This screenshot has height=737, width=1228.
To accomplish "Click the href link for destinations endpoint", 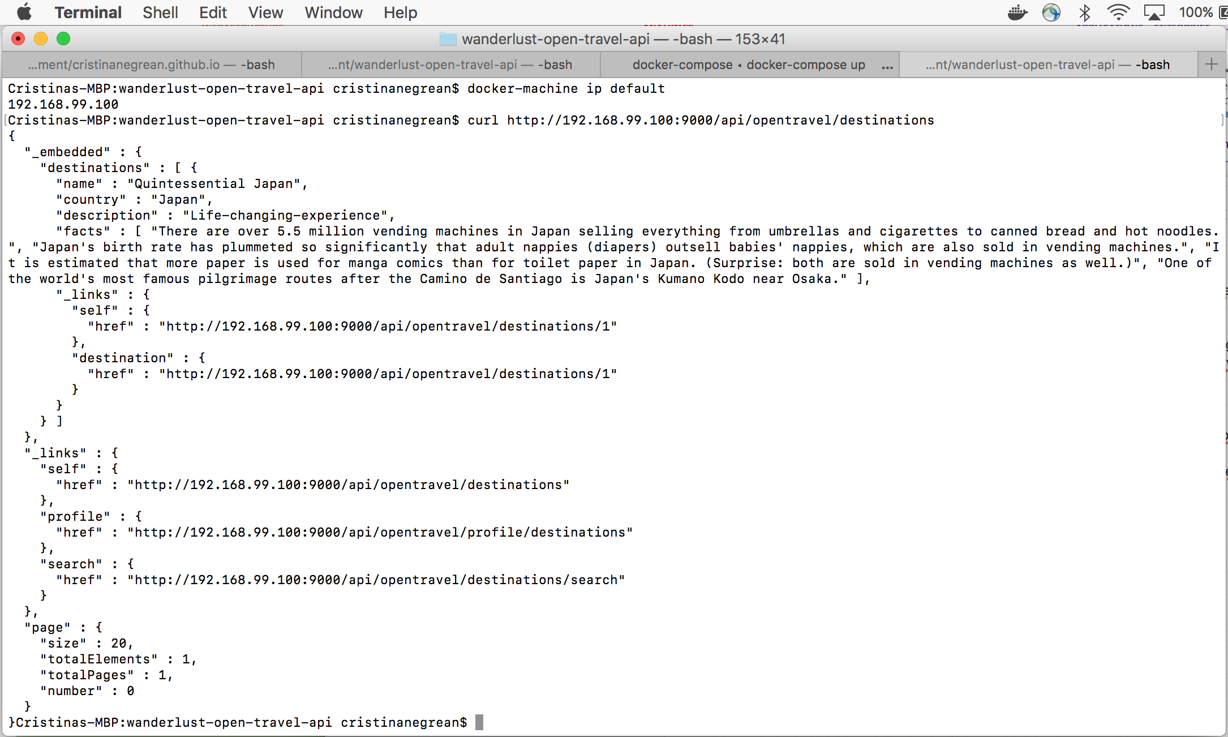I will (350, 485).
